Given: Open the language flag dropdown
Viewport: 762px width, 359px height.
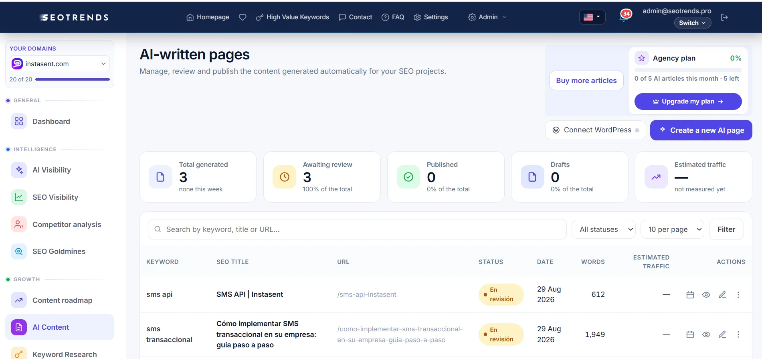Looking at the screenshot, I should point(592,17).
